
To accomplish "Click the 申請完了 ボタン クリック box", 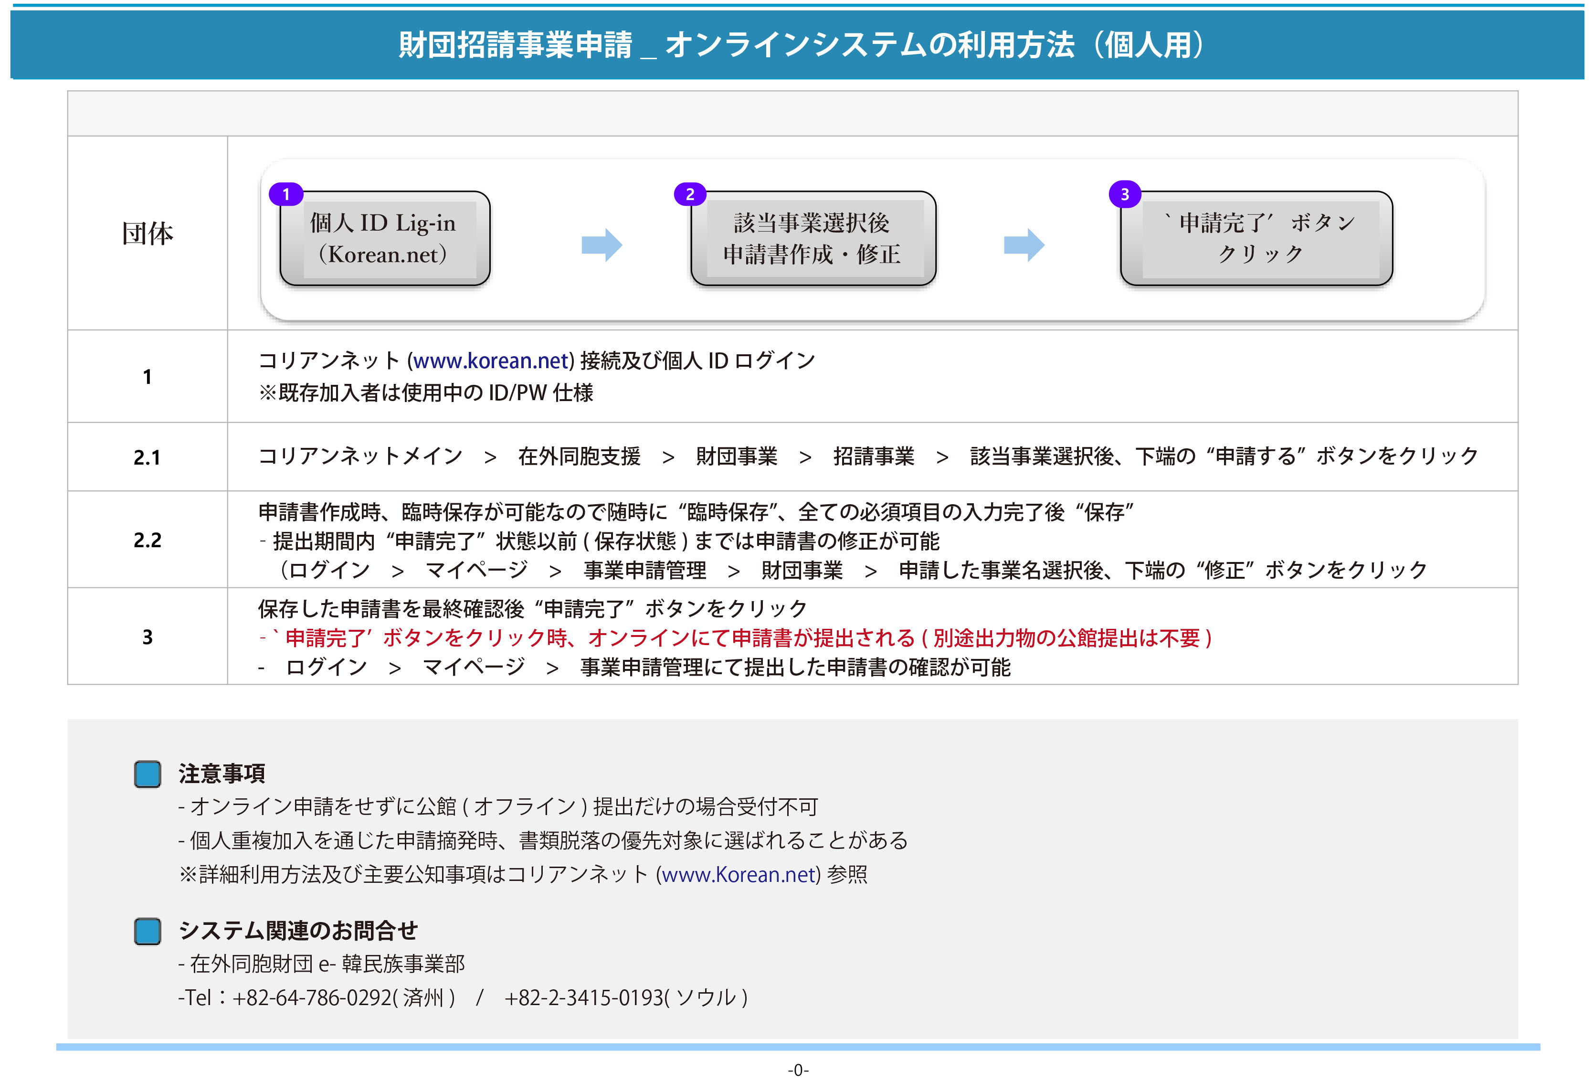I will point(1256,239).
